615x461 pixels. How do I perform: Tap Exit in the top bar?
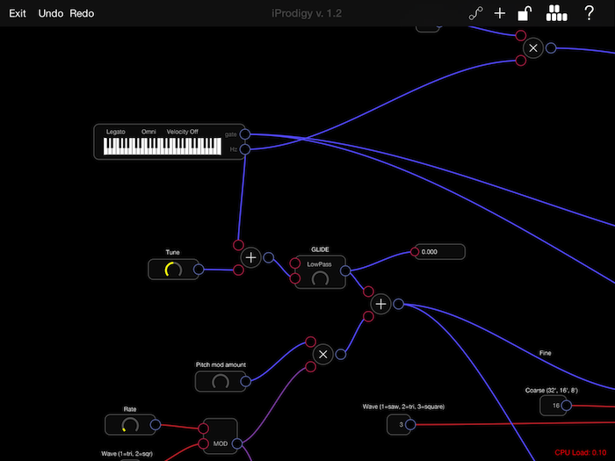pos(18,13)
